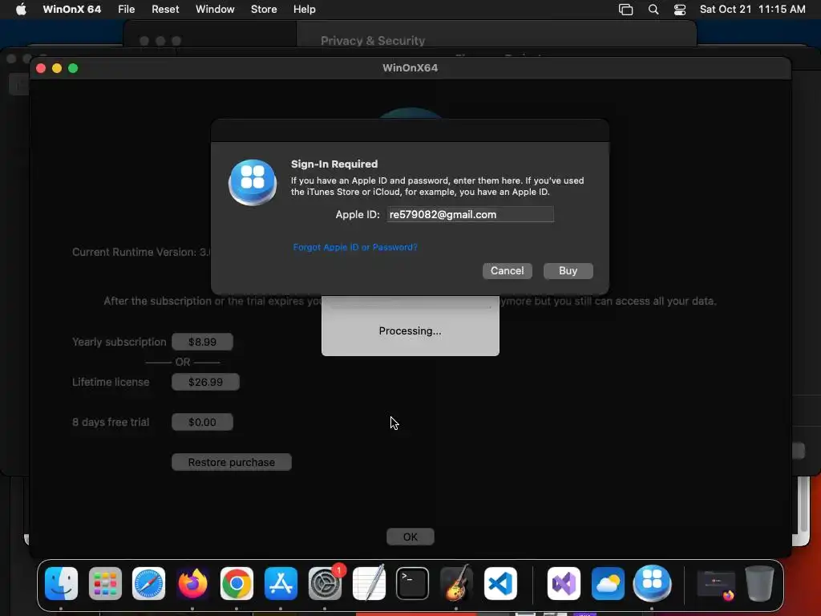Click the OK button at bottom

click(410, 537)
